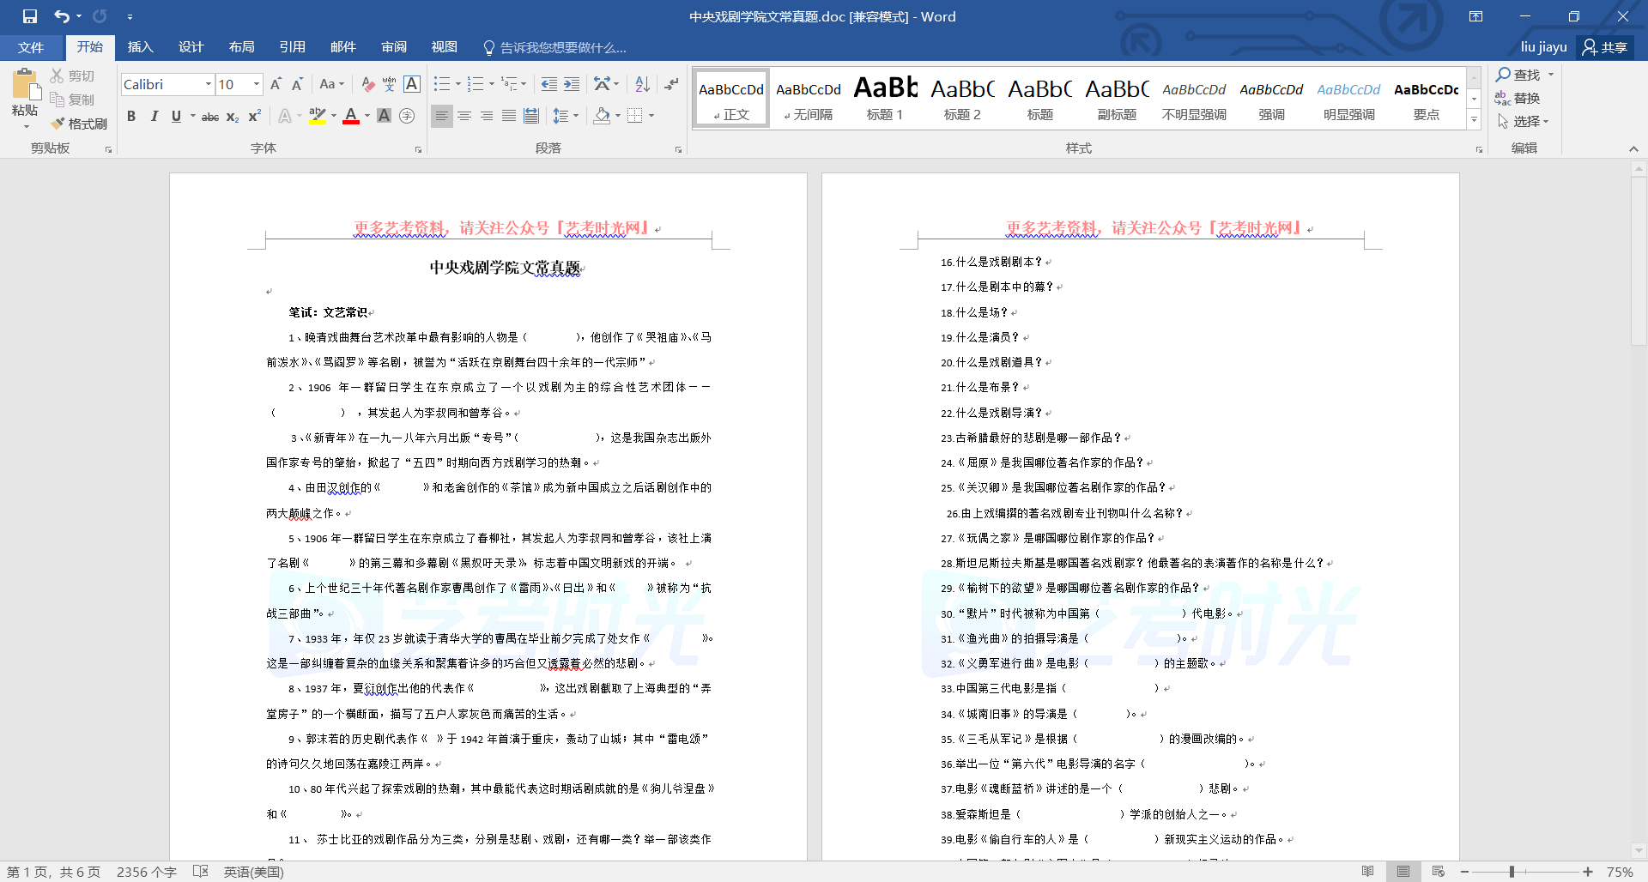Image resolution: width=1648 pixels, height=882 pixels.
Task: Click the clear formatting eraser icon
Action: [x=367, y=84]
